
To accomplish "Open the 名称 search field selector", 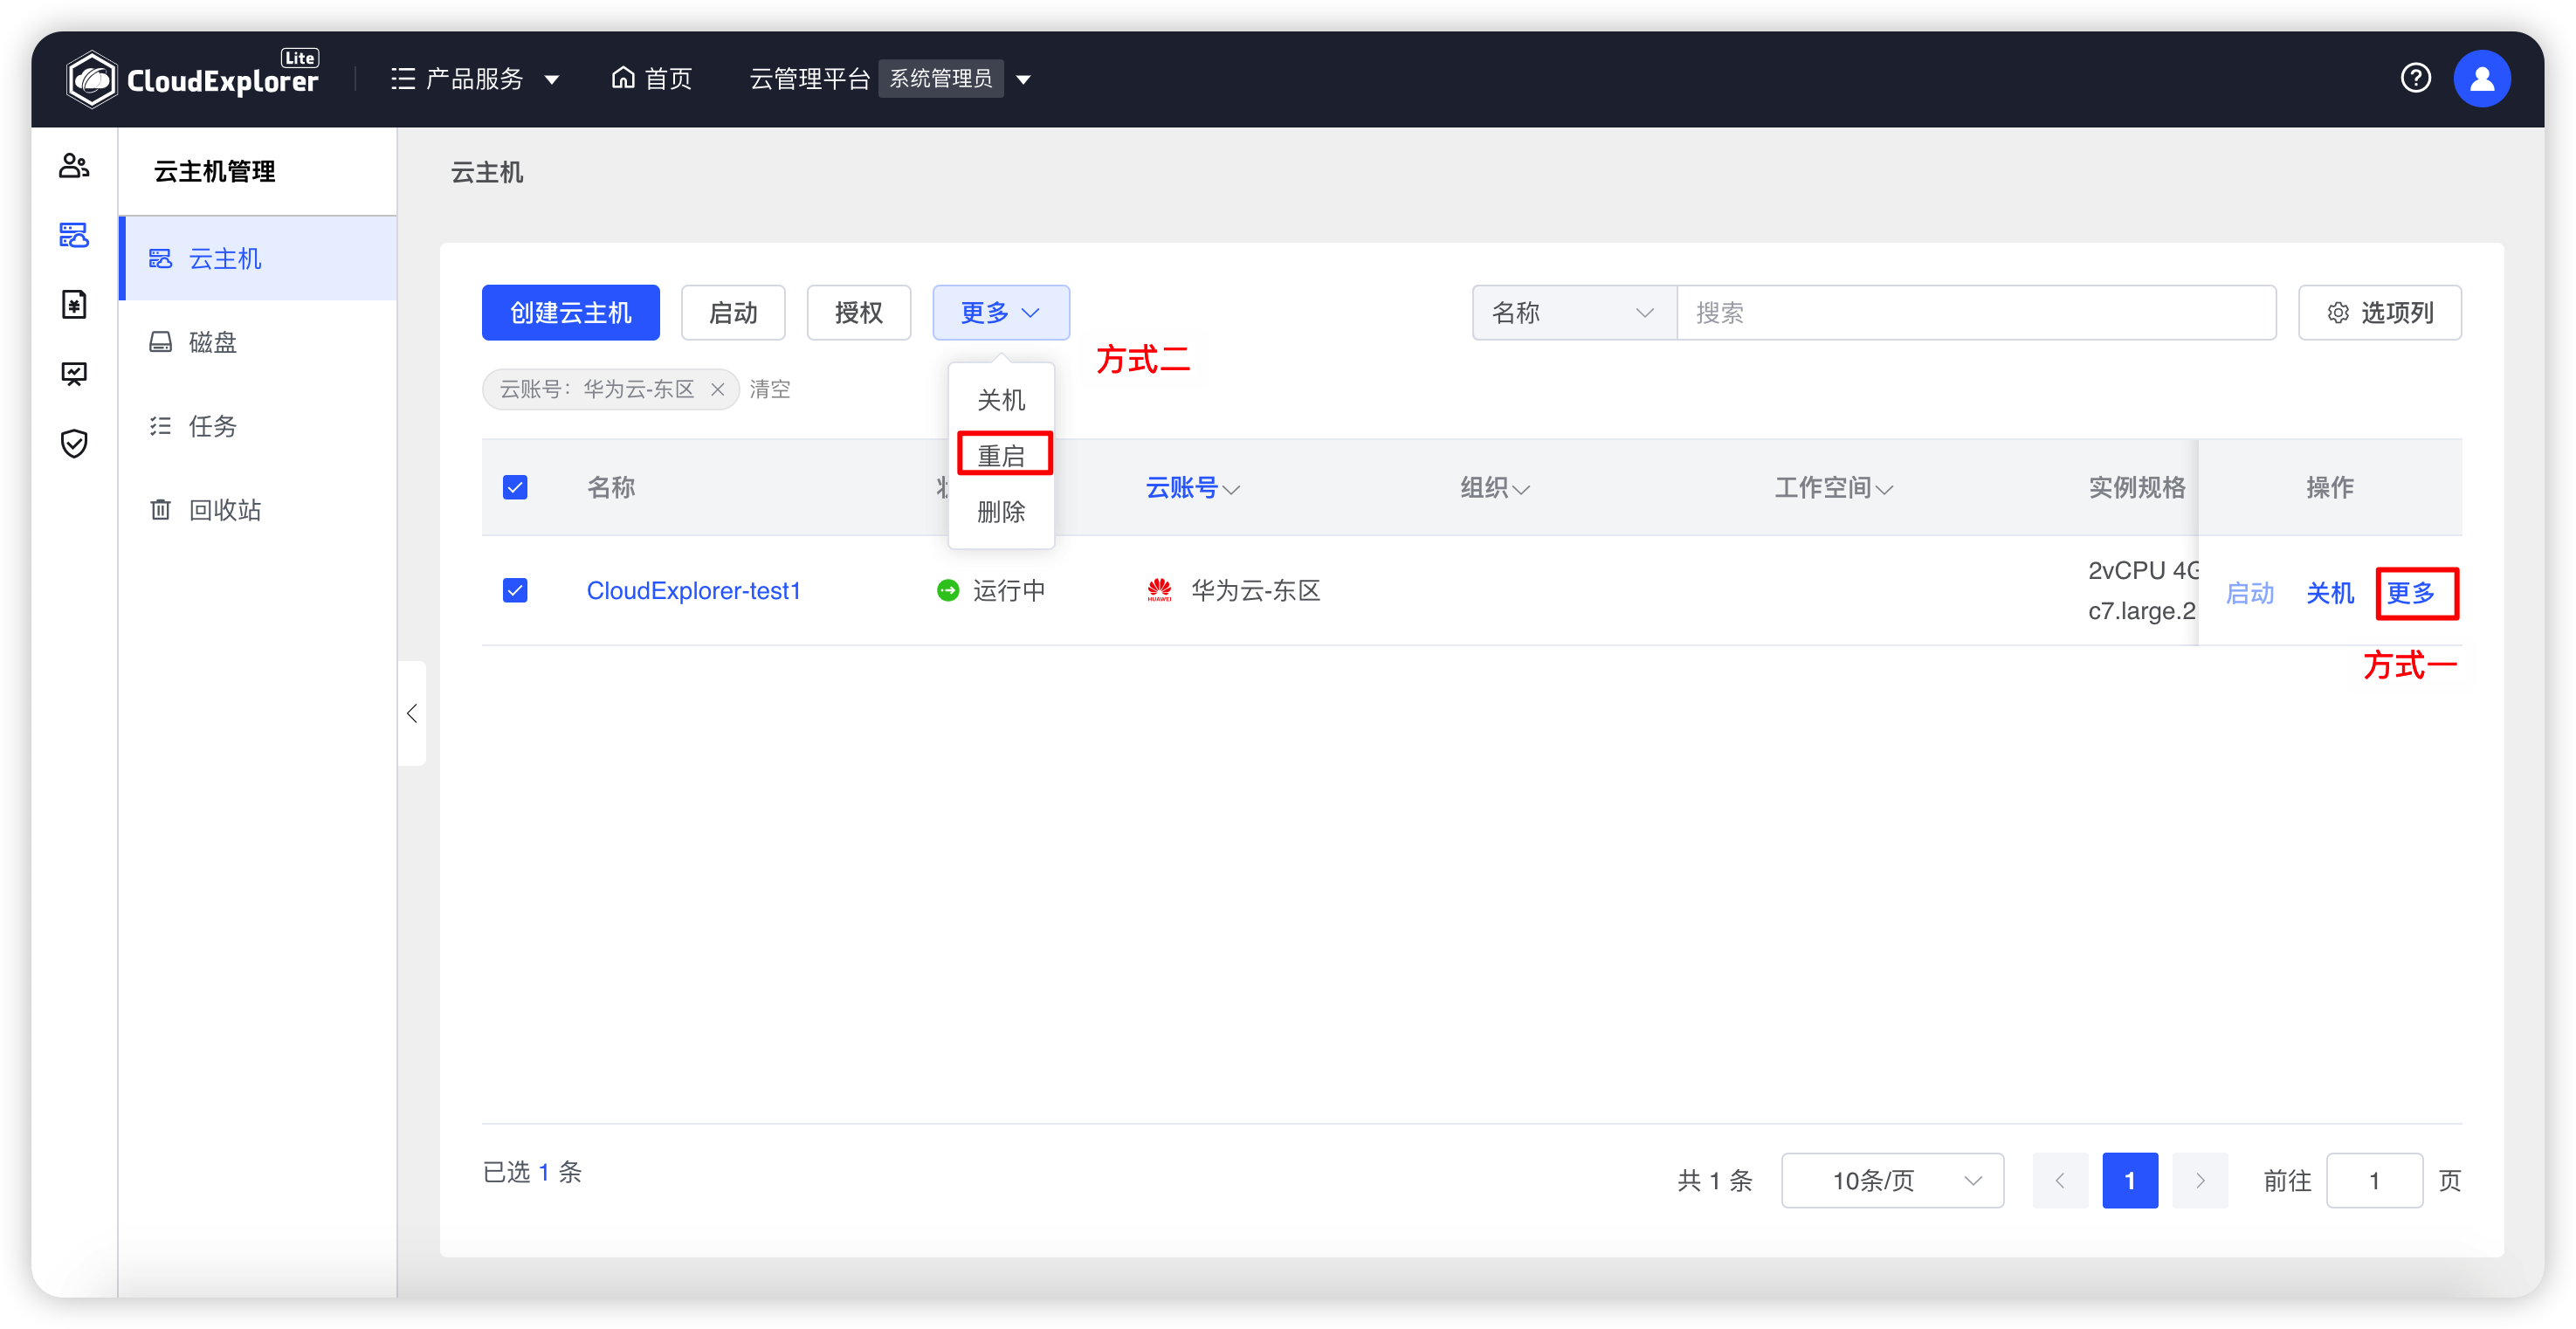I will [1574, 313].
